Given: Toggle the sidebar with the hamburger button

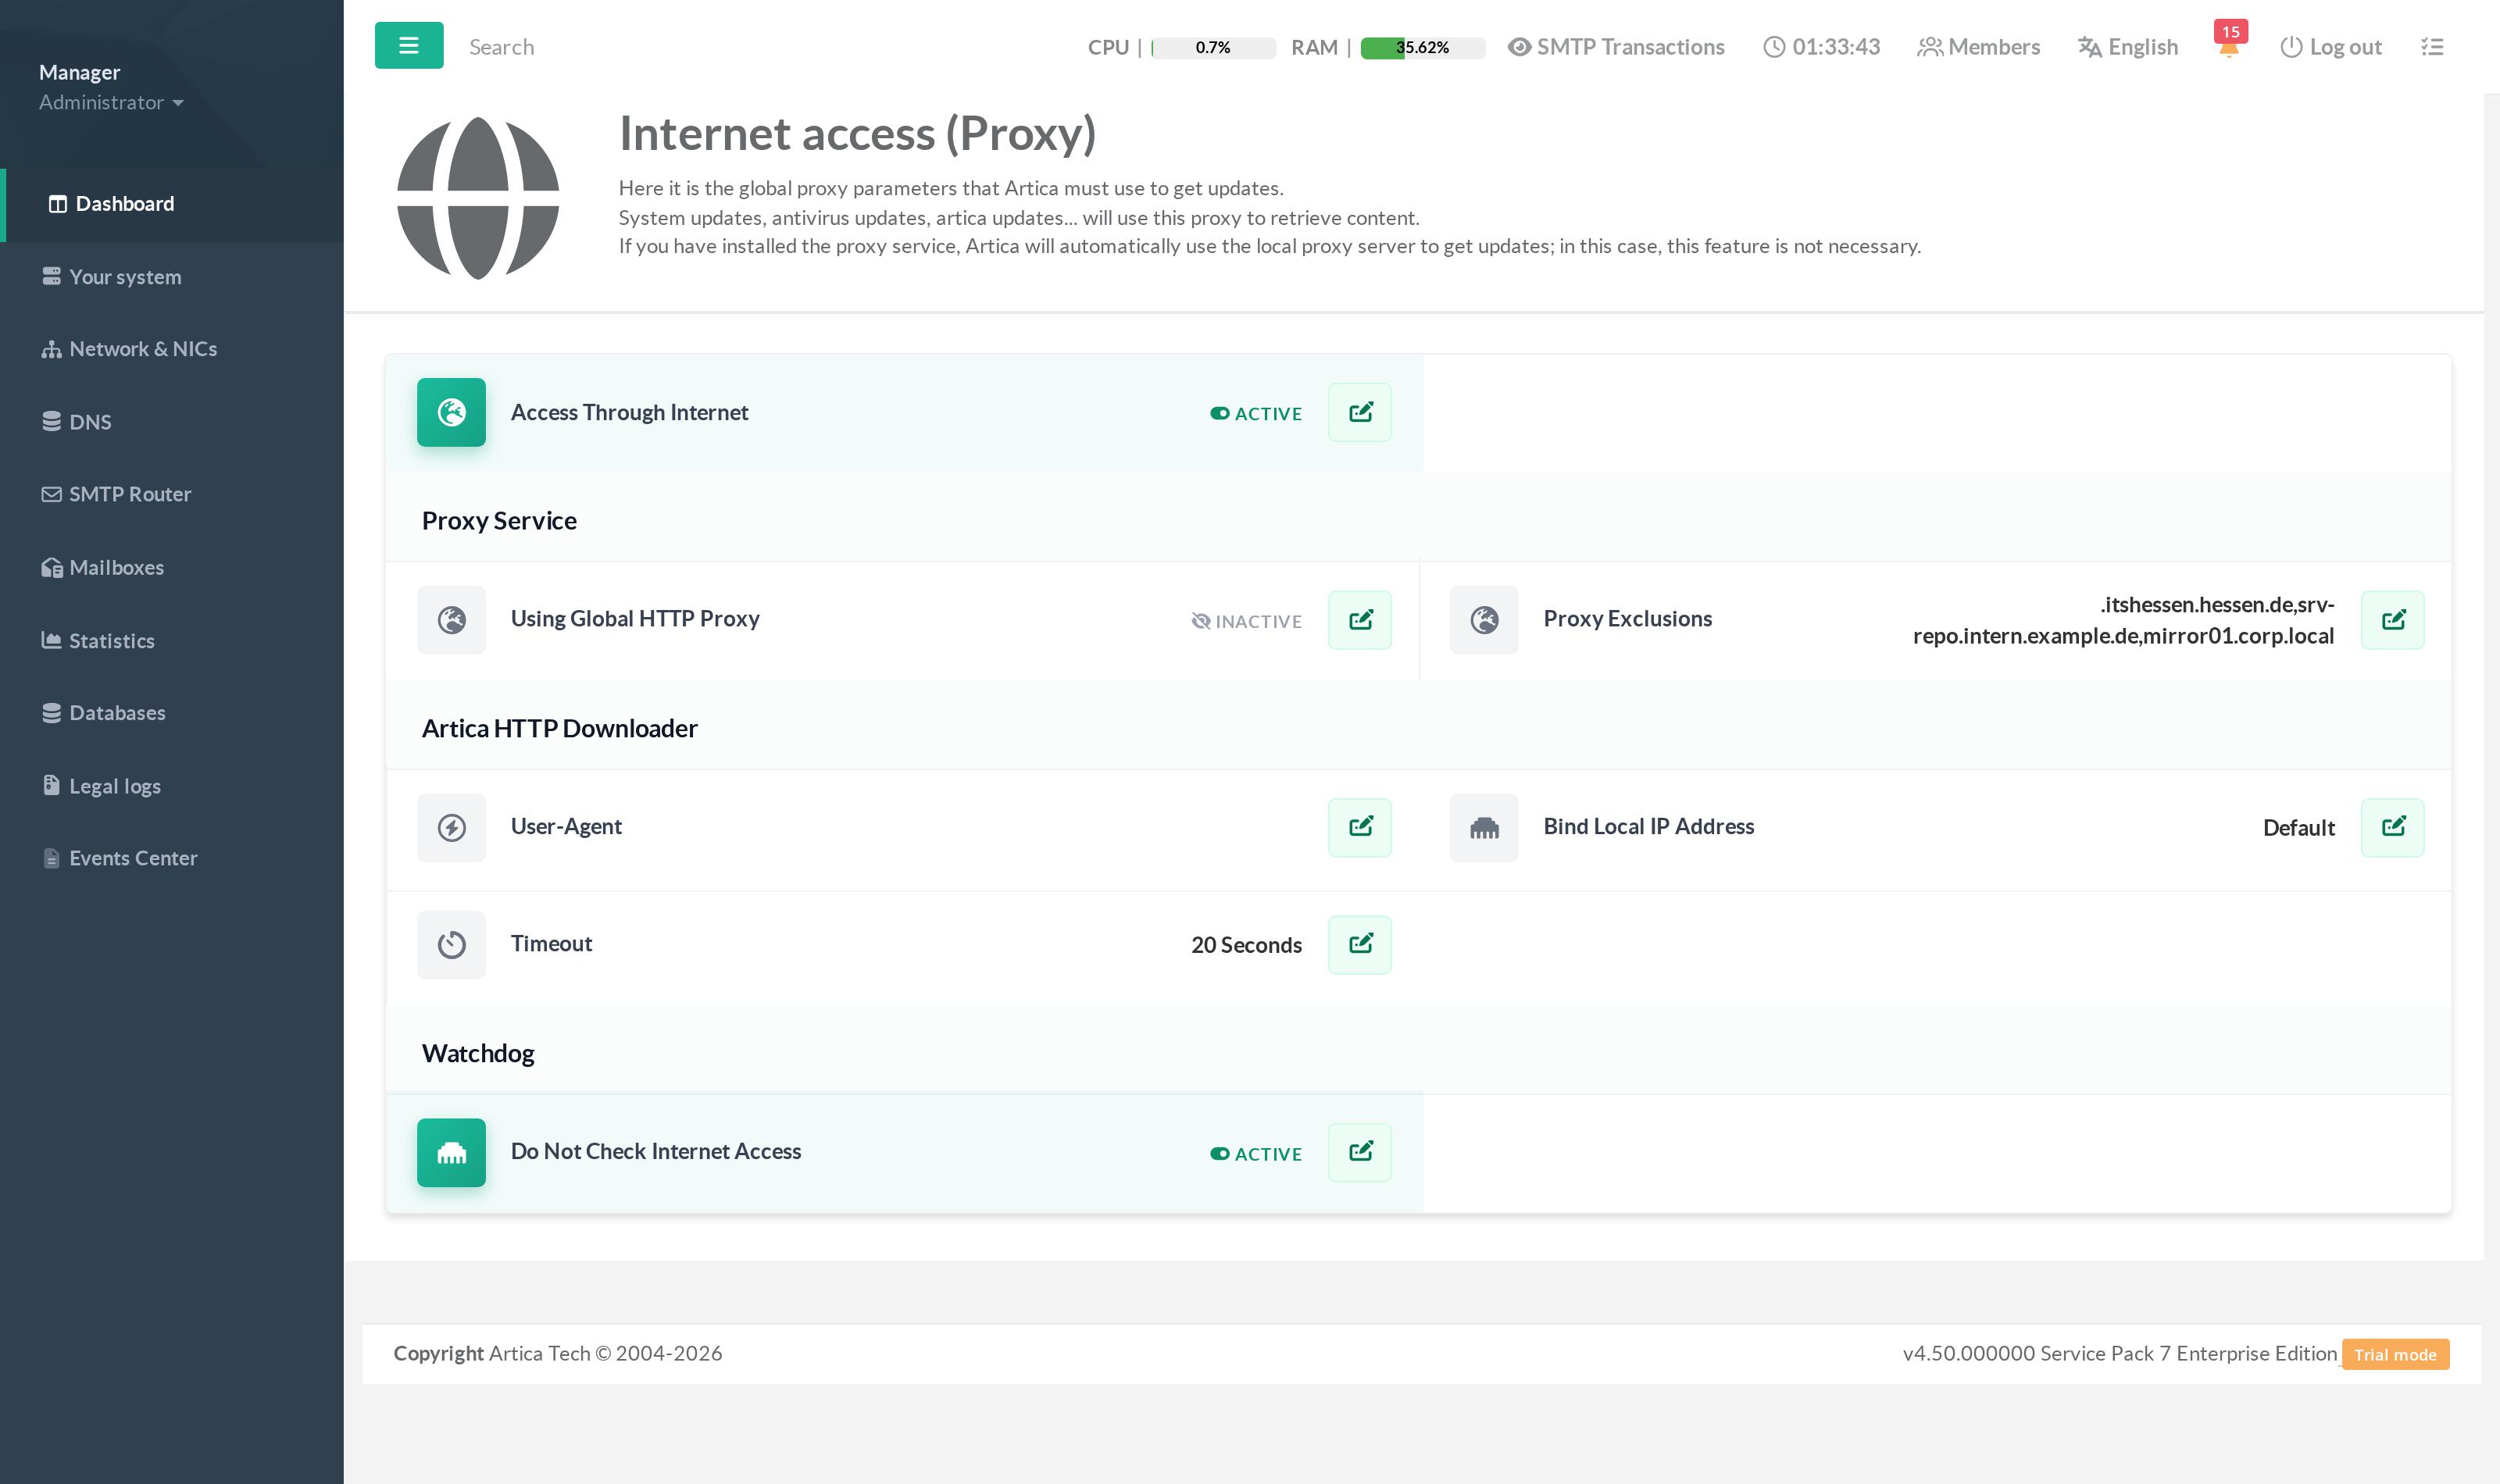Looking at the screenshot, I should (409, 46).
